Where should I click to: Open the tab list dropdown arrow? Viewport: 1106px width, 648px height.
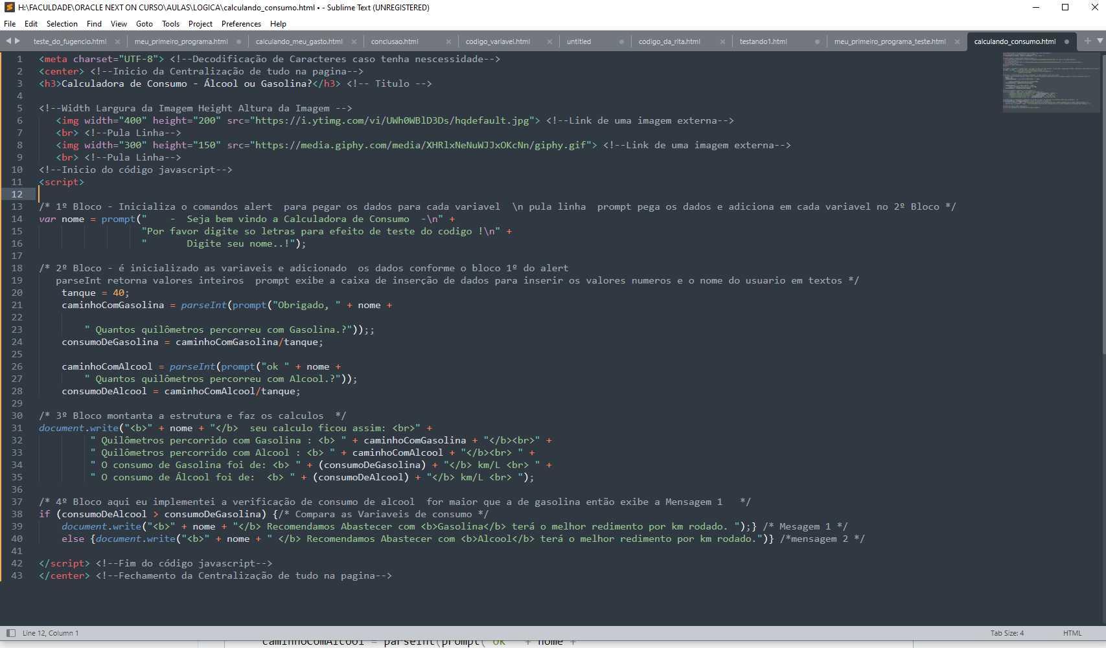tap(1100, 41)
